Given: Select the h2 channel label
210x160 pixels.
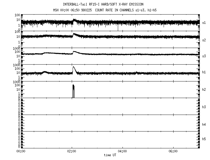Looking at the screenshot, I should pyautogui.click(x=204, y=90).
